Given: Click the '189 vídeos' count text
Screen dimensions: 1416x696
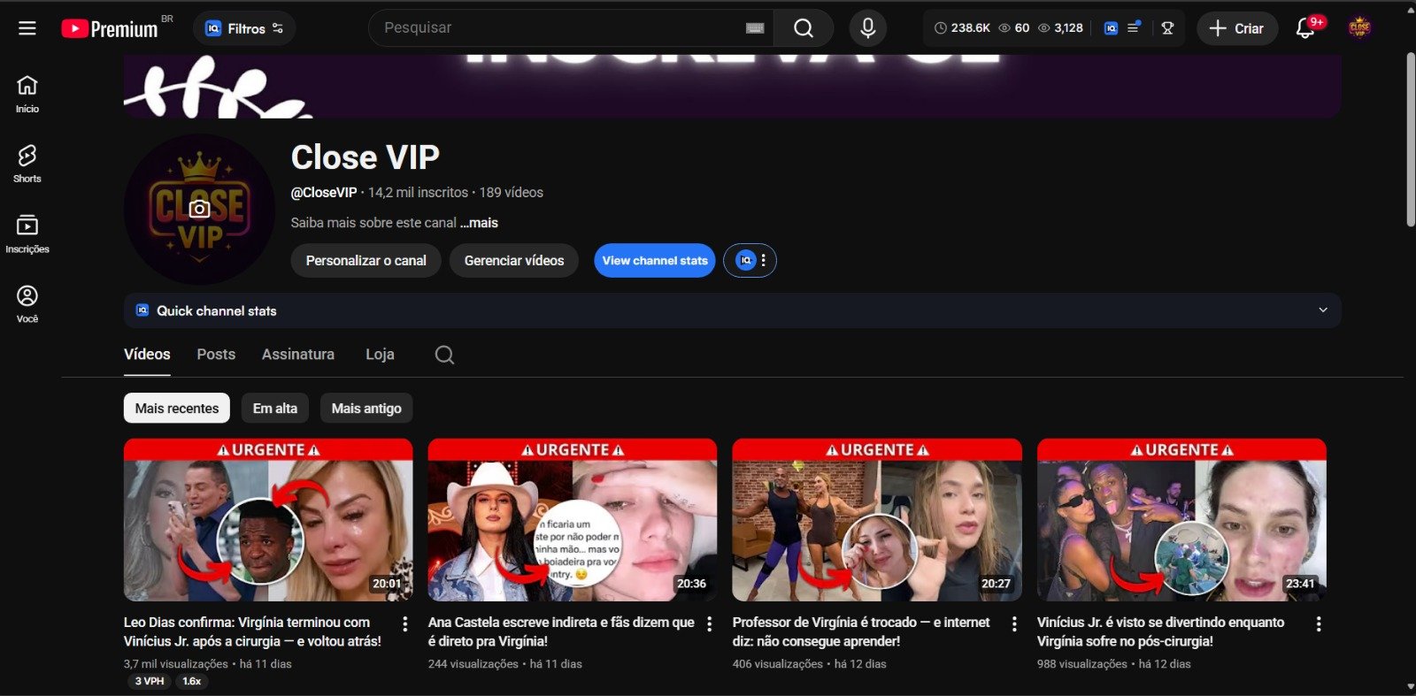Looking at the screenshot, I should point(512,192).
